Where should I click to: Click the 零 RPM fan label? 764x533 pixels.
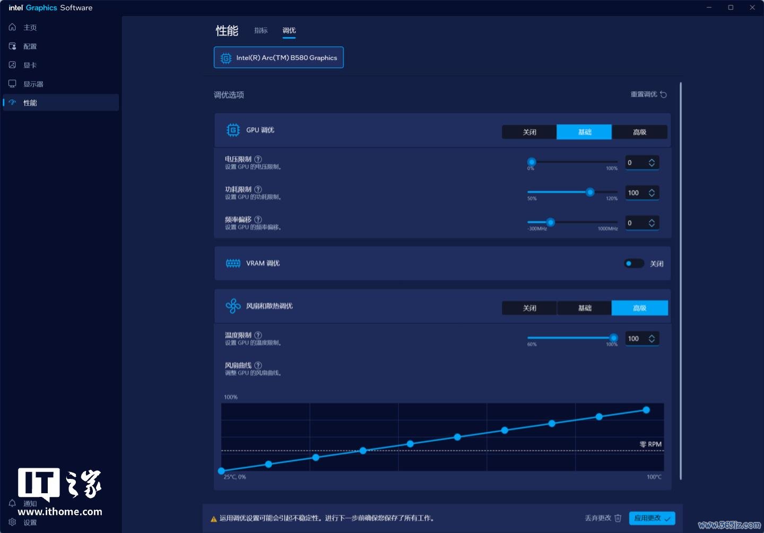click(650, 444)
